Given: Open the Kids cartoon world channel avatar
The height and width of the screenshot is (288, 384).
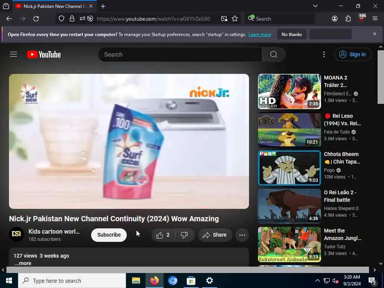Looking at the screenshot, I should click(16, 234).
